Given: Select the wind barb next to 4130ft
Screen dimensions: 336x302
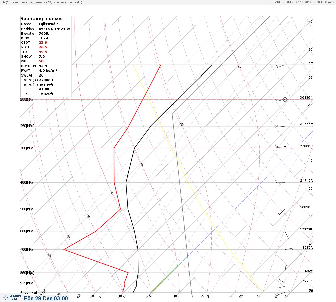Looking at the screenshot, I should point(286,269).
